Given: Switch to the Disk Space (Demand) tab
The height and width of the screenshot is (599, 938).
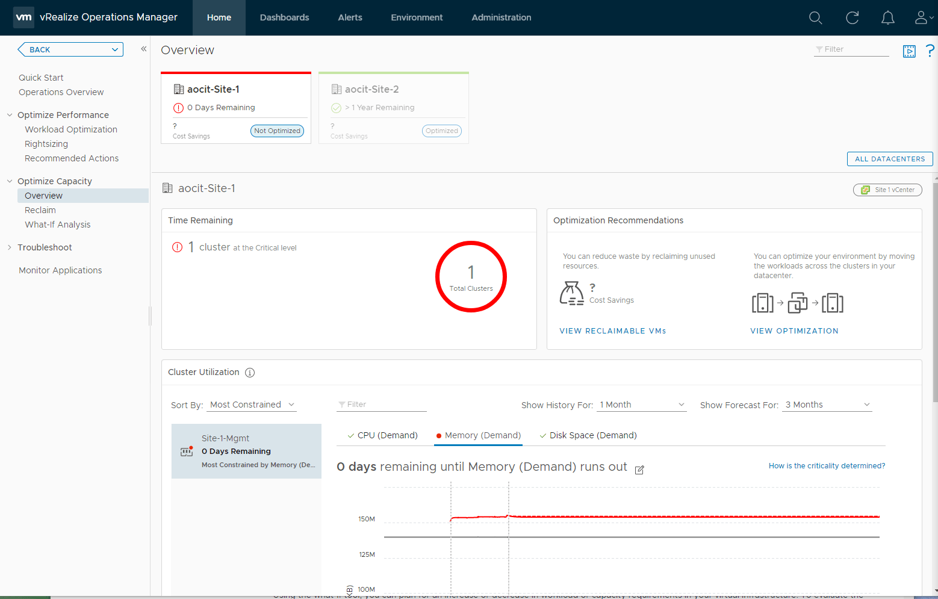Looking at the screenshot, I should coord(588,435).
